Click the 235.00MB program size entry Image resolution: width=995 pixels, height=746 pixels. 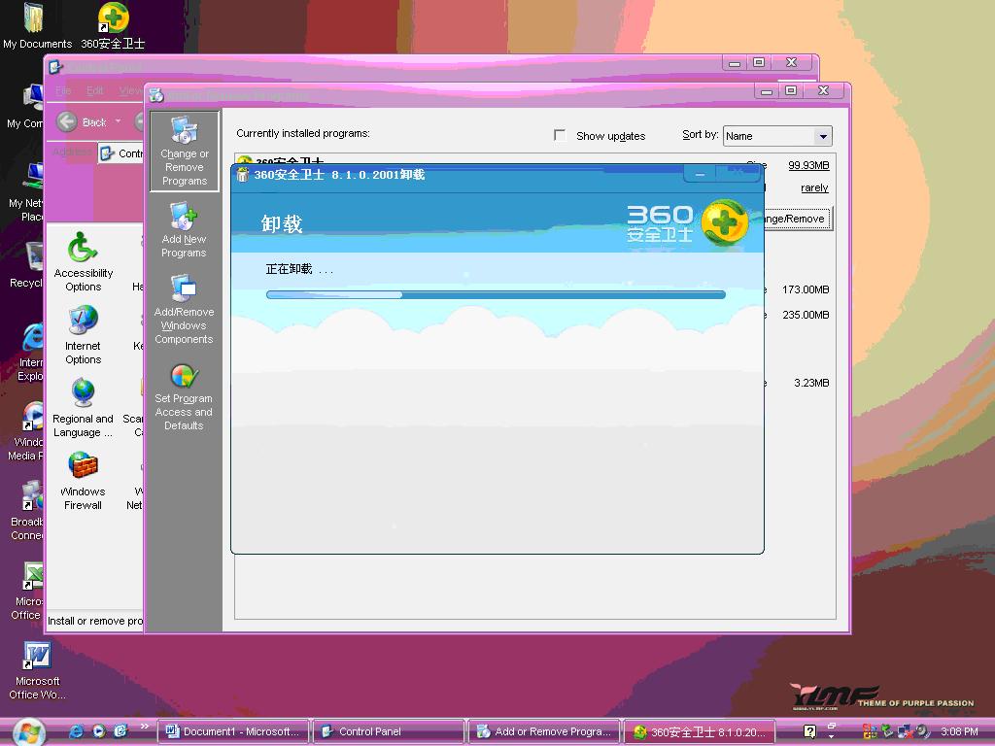click(806, 315)
